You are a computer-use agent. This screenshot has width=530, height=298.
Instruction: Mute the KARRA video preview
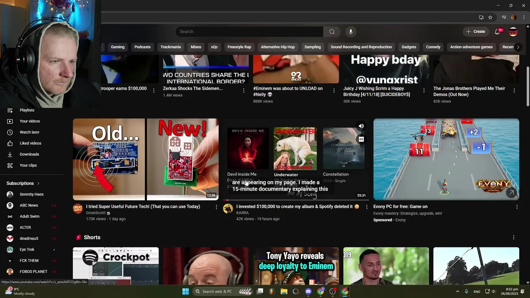(x=361, y=126)
